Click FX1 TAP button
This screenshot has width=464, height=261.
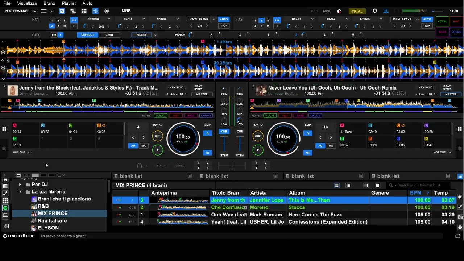click(224, 26)
